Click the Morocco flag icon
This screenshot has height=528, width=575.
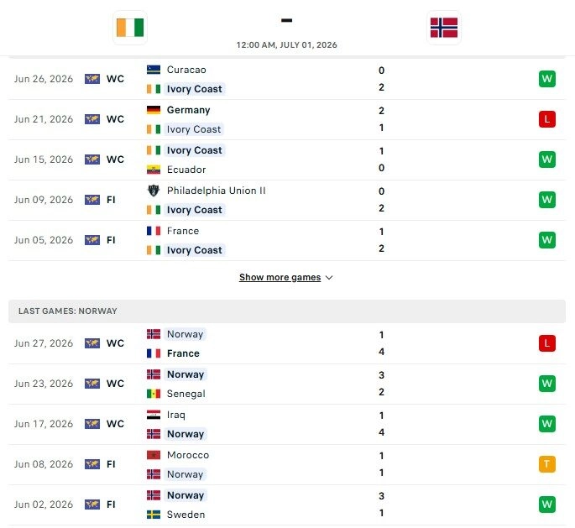tap(154, 455)
